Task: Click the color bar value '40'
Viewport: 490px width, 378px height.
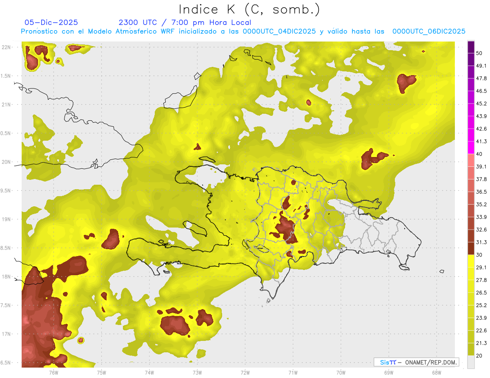Action: click(x=479, y=154)
